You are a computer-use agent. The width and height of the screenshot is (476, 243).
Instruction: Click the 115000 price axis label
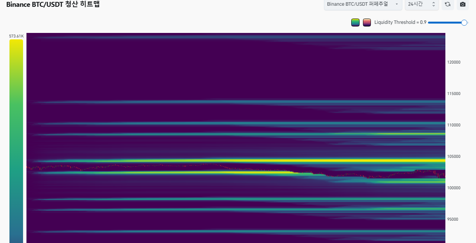pos(454,93)
